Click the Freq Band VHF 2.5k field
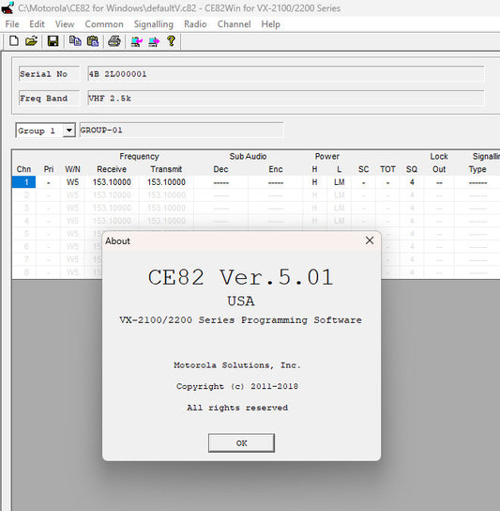The width and height of the screenshot is (500, 511). click(286, 98)
